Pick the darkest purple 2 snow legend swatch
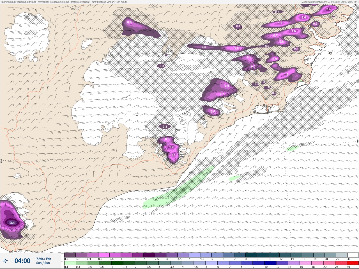 point(149,255)
